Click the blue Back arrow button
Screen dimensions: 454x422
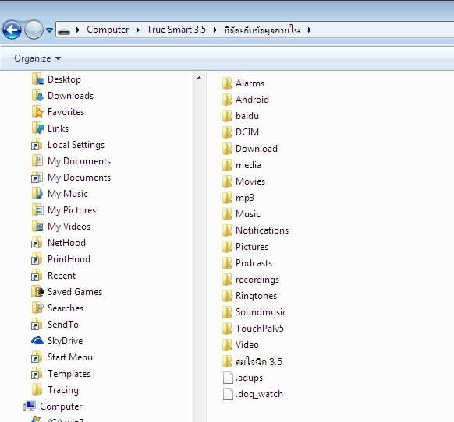12,30
